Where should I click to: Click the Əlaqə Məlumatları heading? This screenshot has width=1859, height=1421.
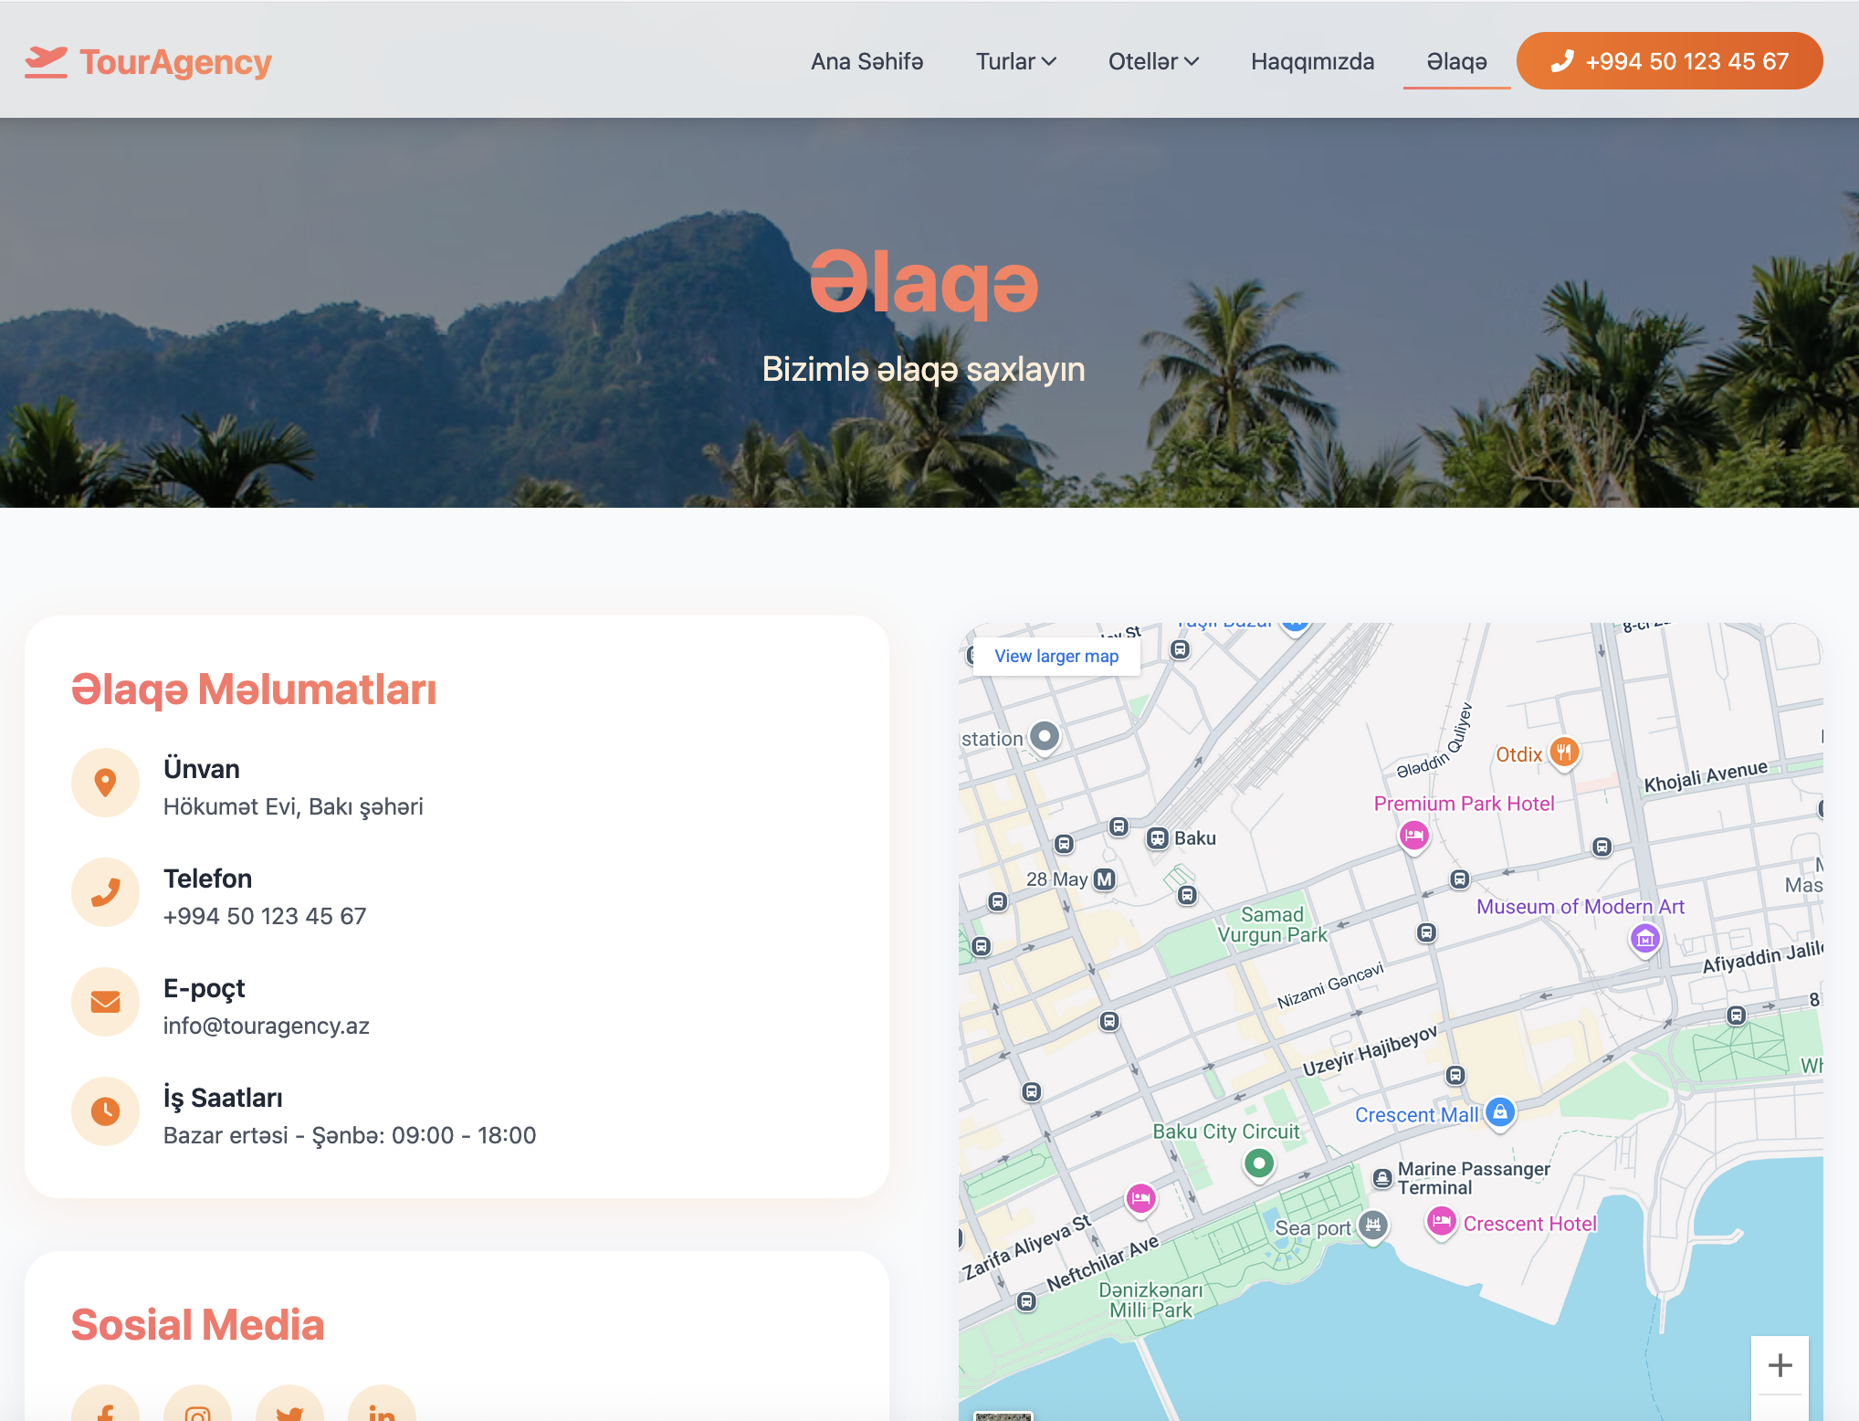pyautogui.click(x=254, y=689)
